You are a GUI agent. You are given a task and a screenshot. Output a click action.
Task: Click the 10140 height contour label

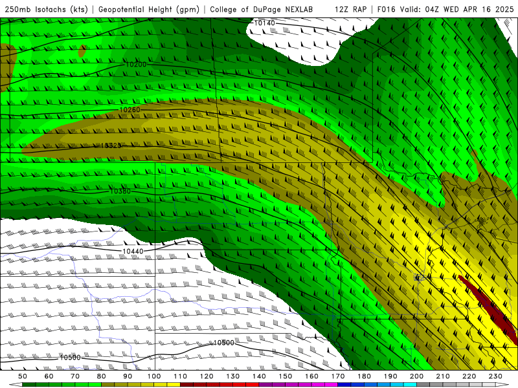click(264, 23)
